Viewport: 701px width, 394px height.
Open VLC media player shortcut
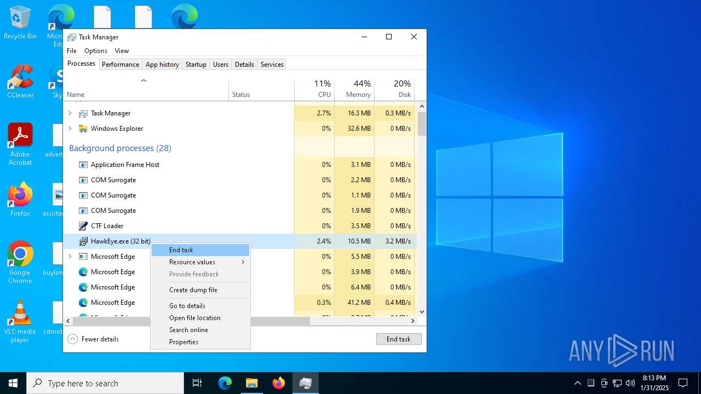coord(20,322)
